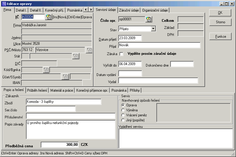This screenshot has height=157, width=236.
Task: Click the Stát lookup icon
Action: pos(76,56)
